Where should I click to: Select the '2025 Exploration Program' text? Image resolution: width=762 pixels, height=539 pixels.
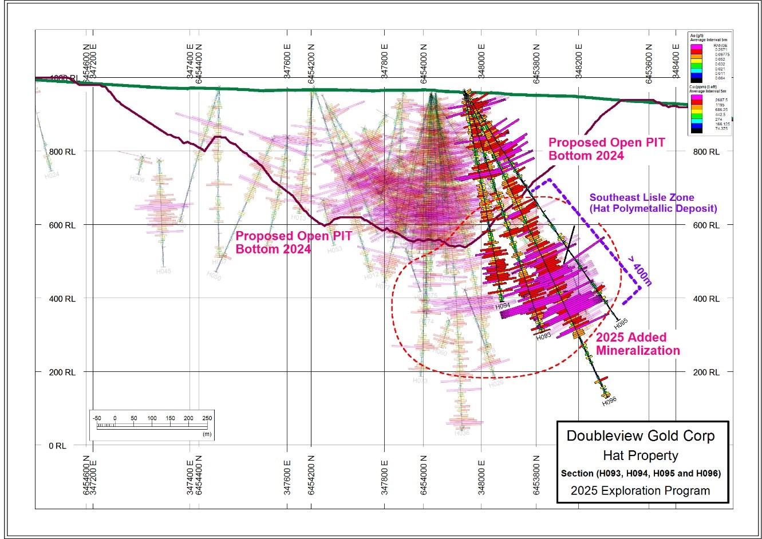pyautogui.click(x=640, y=490)
